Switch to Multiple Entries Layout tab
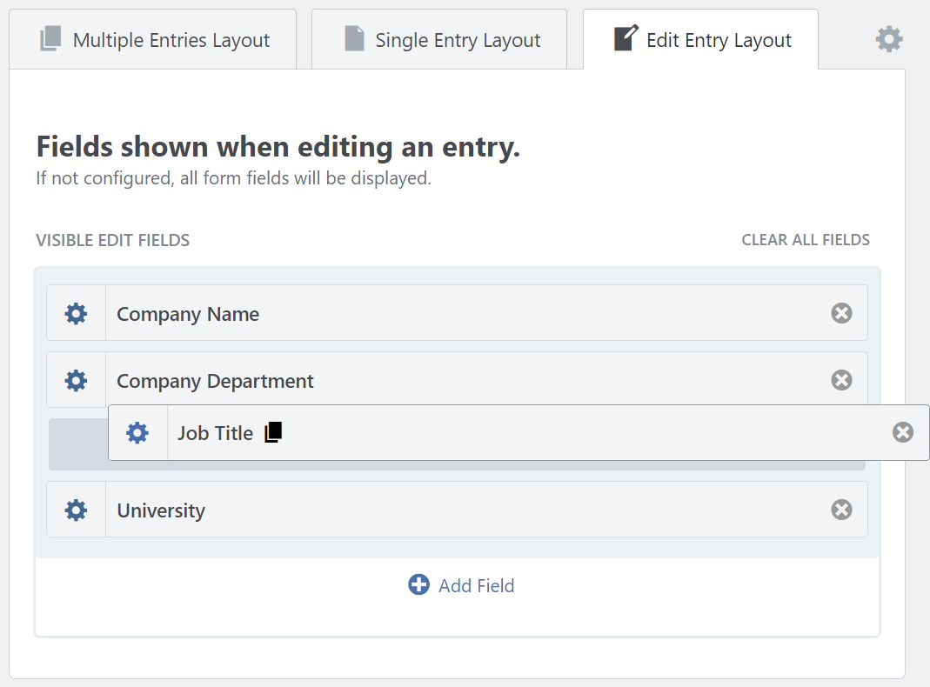The image size is (930, 687). (x=154, y=40)
